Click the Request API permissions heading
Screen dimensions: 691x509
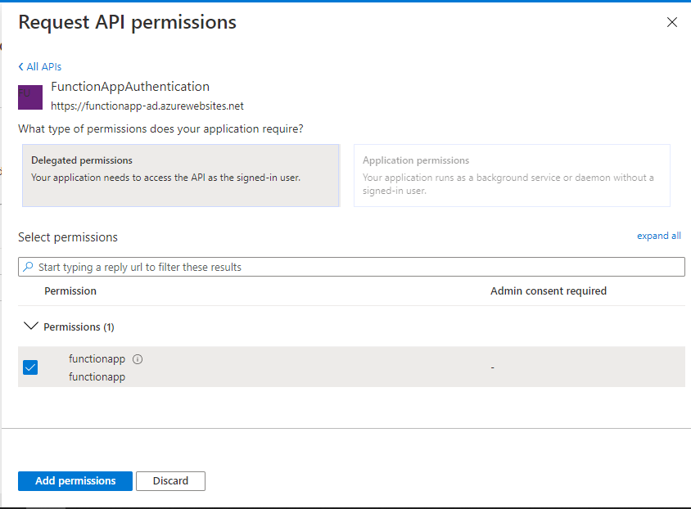pyautogui.click(x=128, y=22)
